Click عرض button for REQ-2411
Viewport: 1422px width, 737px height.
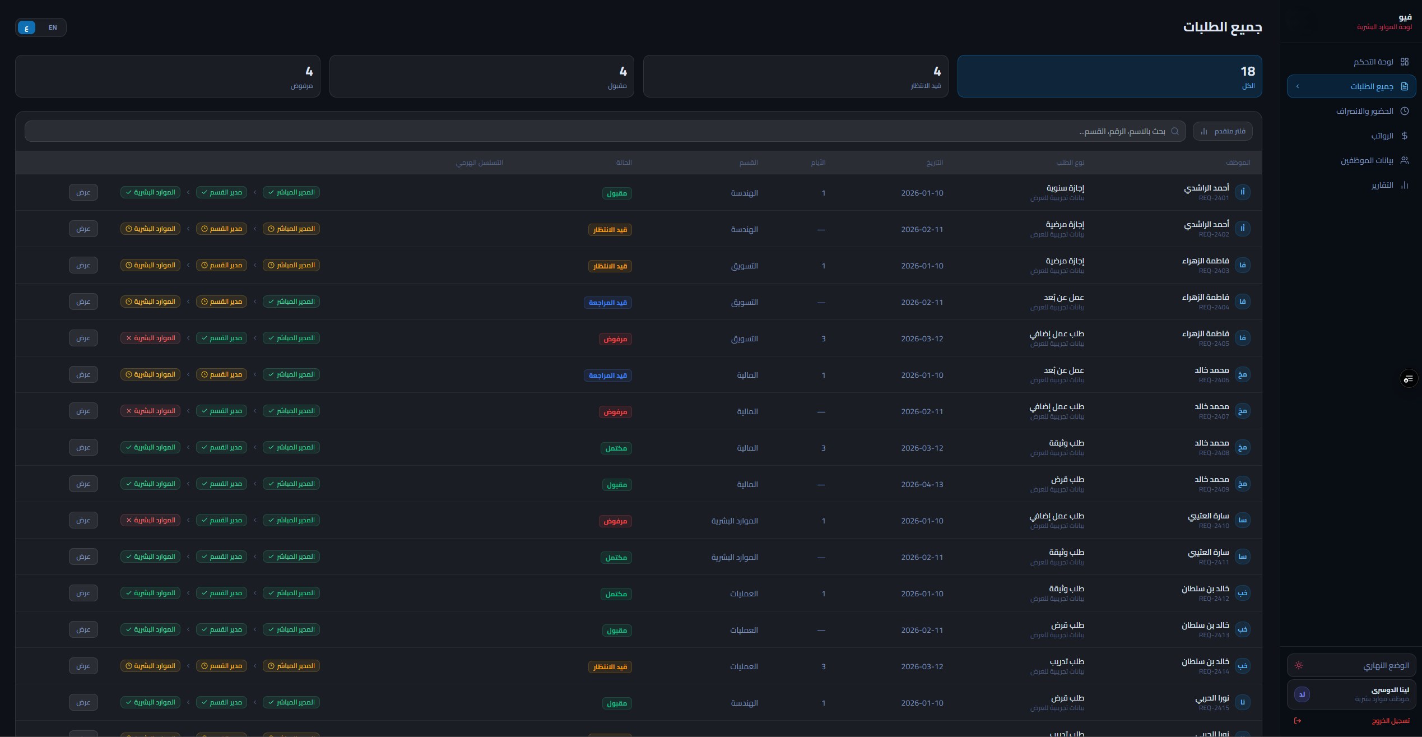pos(83,557)
